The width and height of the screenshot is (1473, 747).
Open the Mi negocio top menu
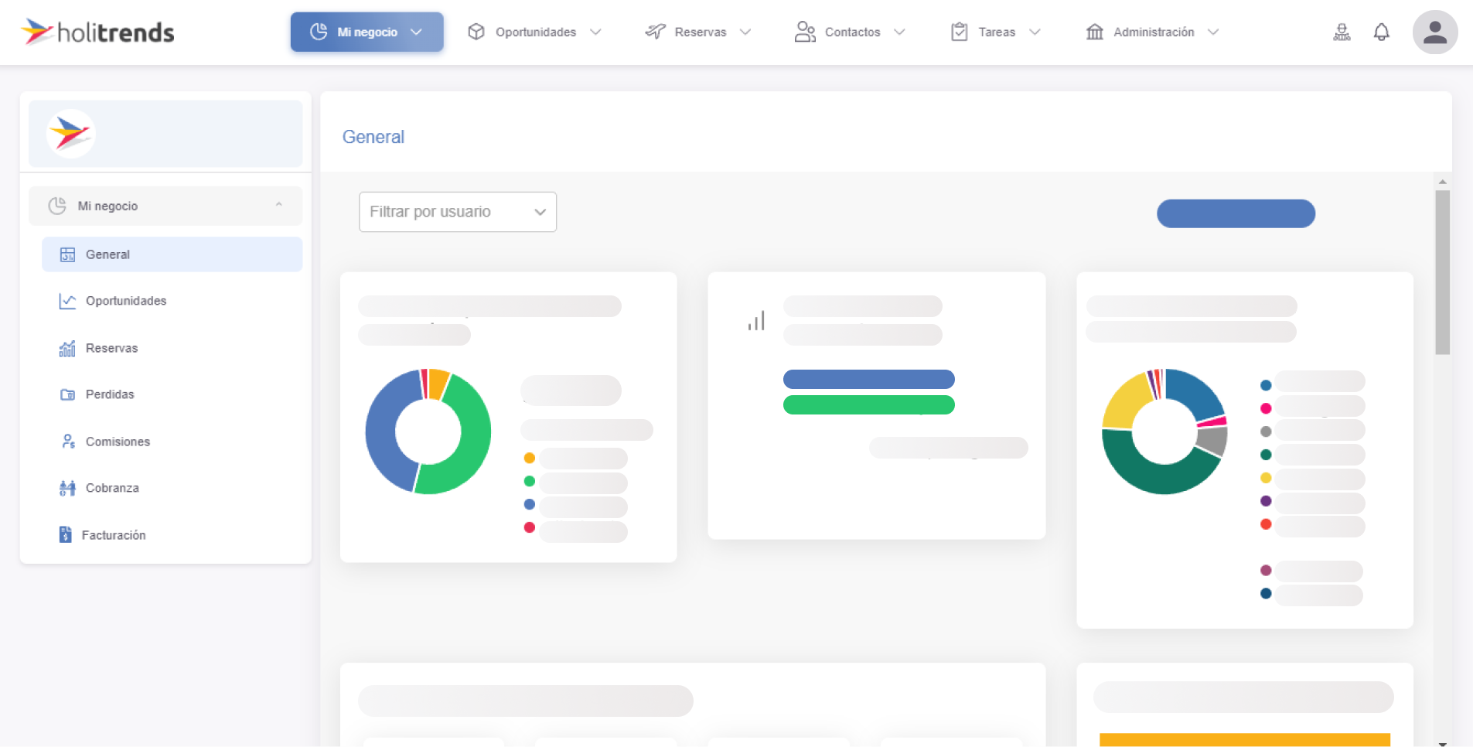click(367, 32)
